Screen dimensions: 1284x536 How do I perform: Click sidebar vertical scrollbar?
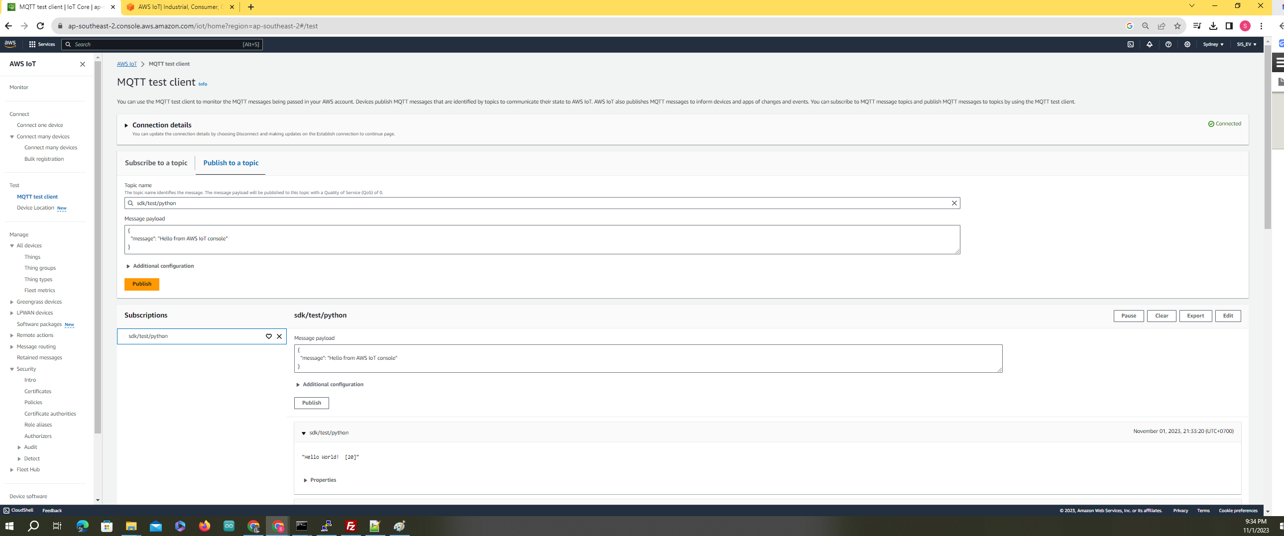(x=98, y=246)
